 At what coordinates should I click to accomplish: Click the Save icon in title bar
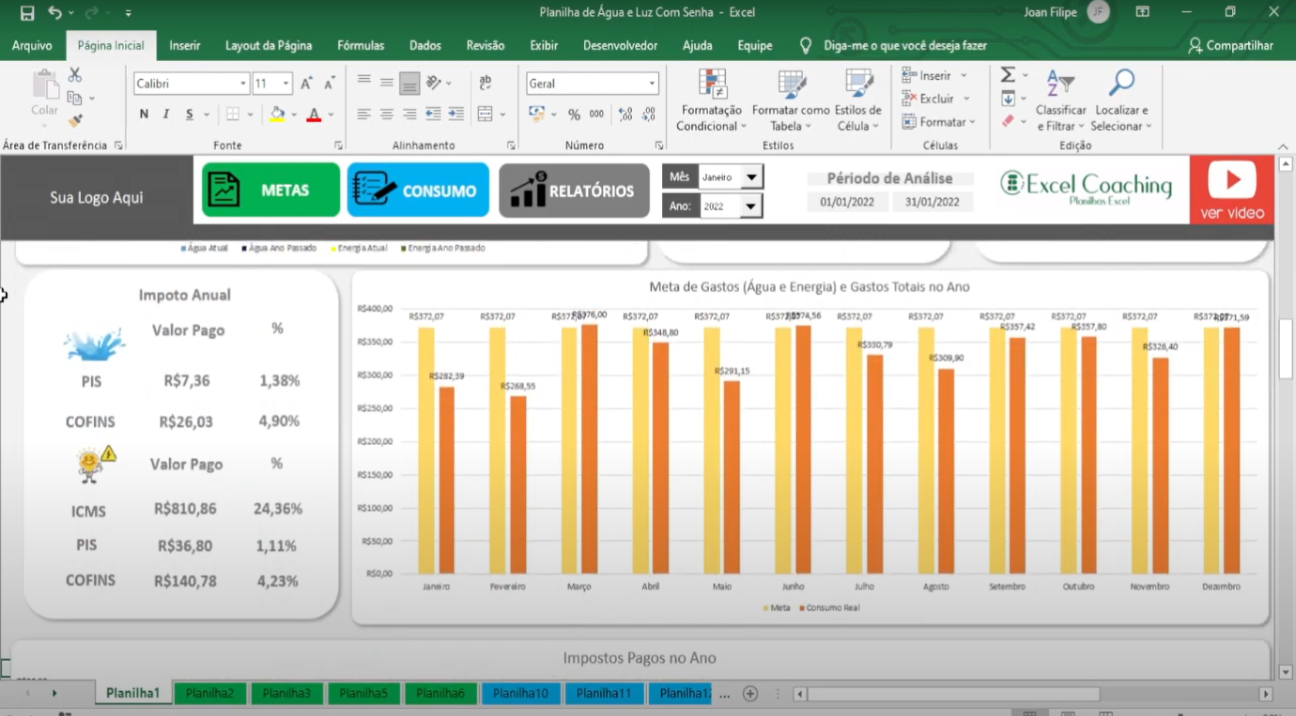click(x=27, y=12)
